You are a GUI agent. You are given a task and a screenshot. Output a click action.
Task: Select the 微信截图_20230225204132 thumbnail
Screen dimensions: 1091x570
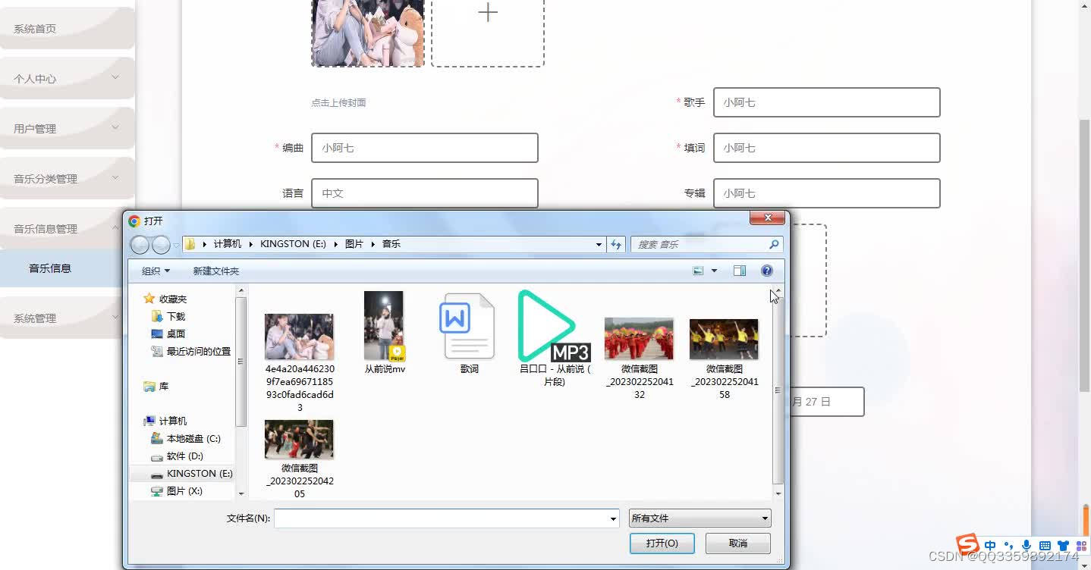pos(639,339)
